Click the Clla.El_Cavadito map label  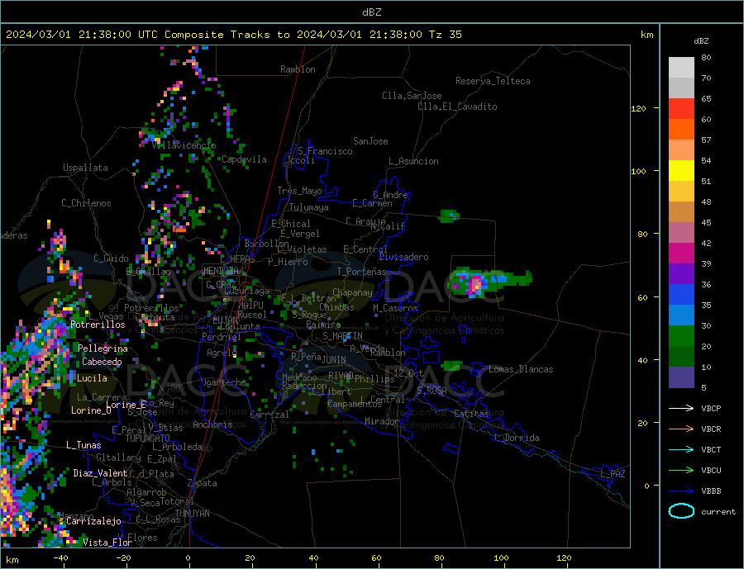pos(457,107)
